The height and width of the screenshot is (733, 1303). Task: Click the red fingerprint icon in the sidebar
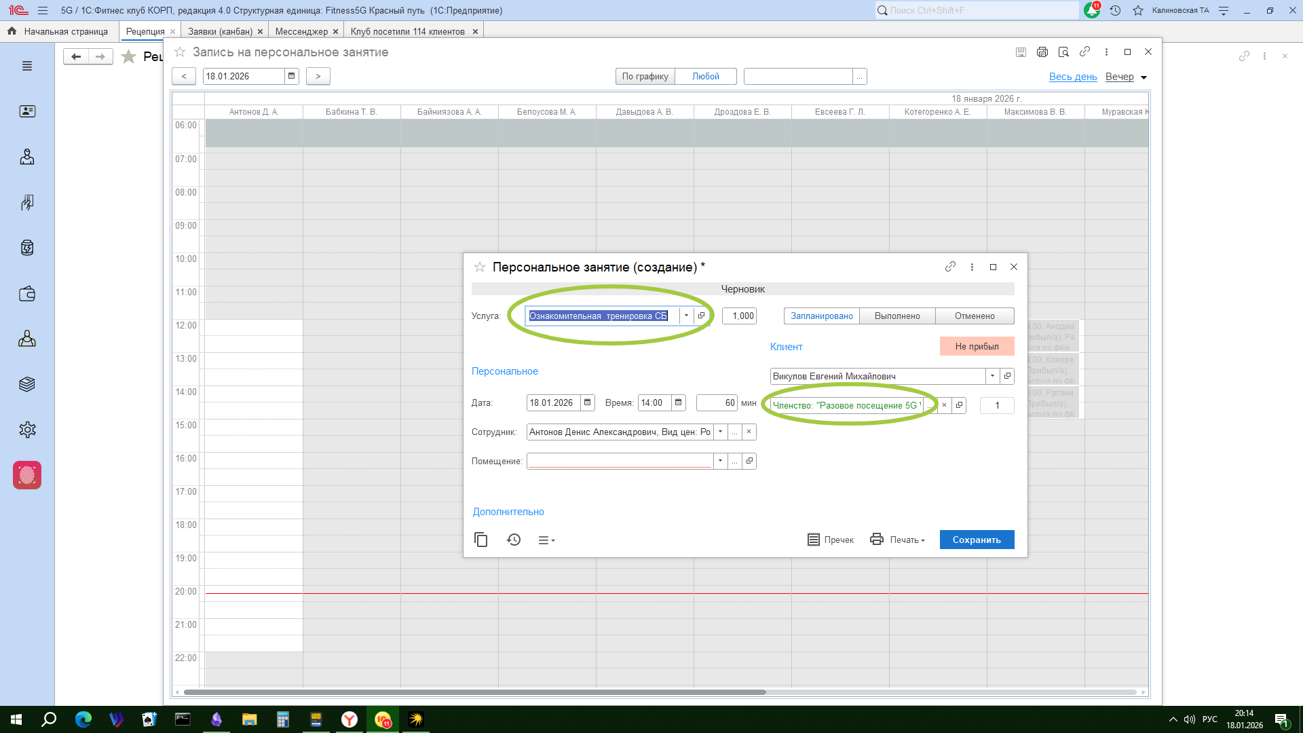pos(27,475)
